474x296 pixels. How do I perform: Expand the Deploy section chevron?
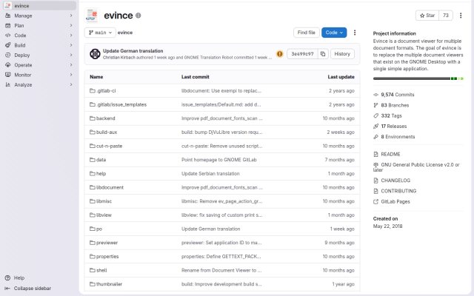coord(71,55)
